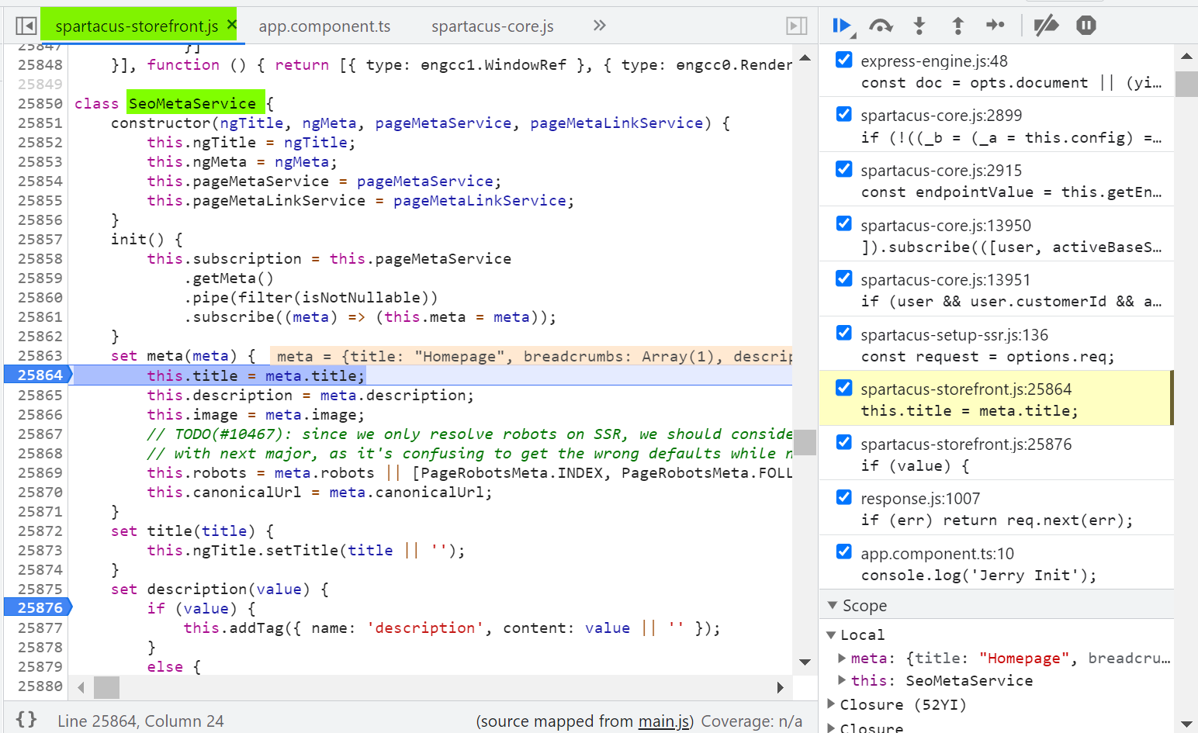
Task: Deactivate all breakpoints
Action: tap(1046, 26)
